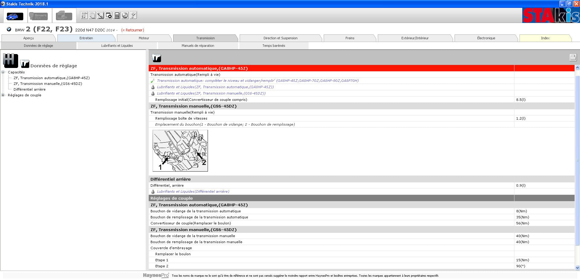This screenshot has height=280, width=580.
Task: Open Lubrifiants et Liquides (ZF Transmission manuelle) link
Action: point(211,93)
